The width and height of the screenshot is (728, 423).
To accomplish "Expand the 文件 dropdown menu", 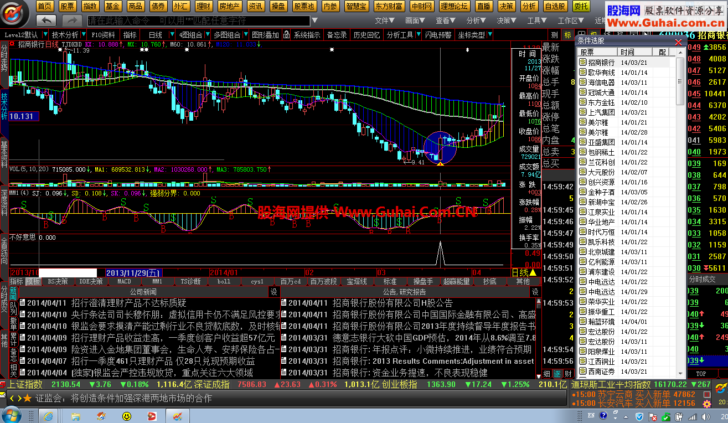I will [x=385, y=20].
